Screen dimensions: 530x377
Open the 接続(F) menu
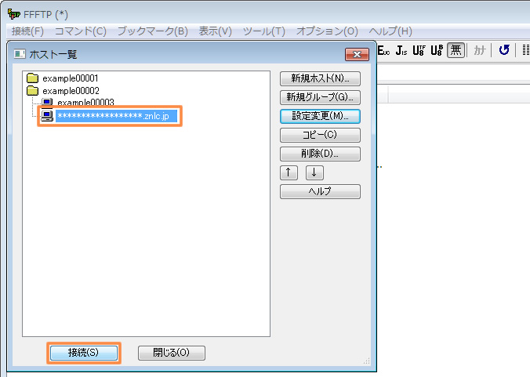tap(27, 31)
